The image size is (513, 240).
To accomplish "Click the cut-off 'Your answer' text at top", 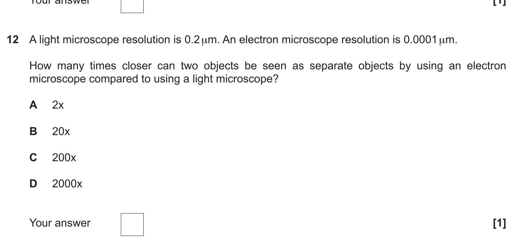I will coord(60,2).
